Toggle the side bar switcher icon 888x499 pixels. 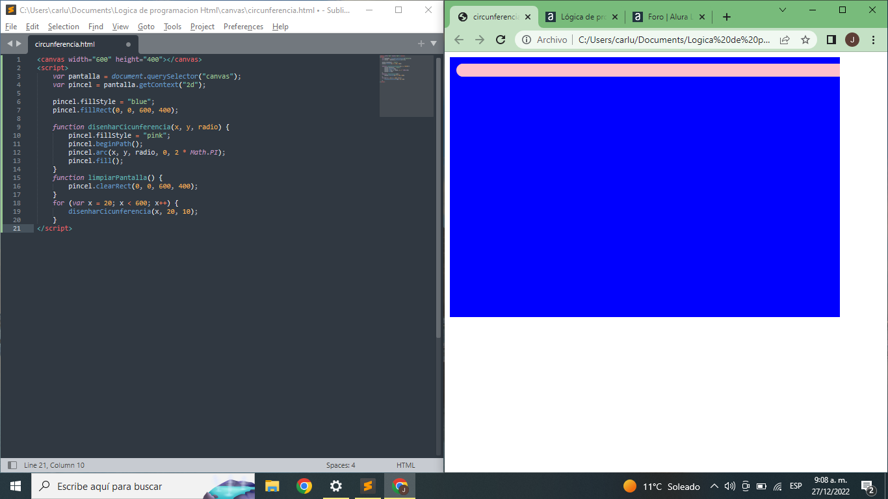[12, 465]
